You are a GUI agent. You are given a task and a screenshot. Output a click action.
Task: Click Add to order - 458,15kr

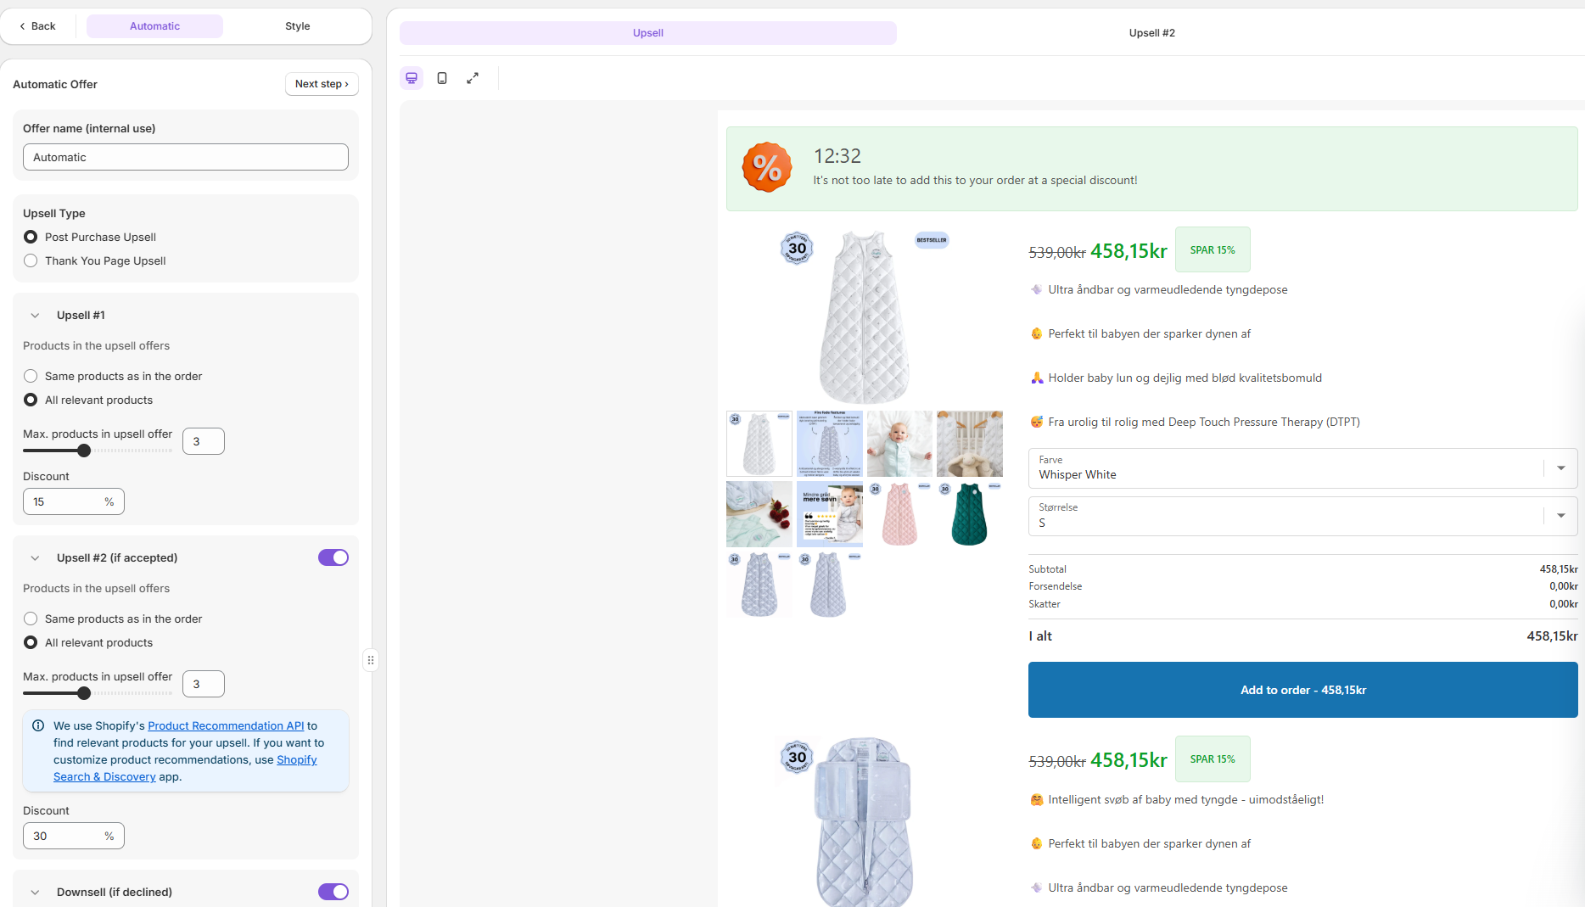tap(1302, 690)
